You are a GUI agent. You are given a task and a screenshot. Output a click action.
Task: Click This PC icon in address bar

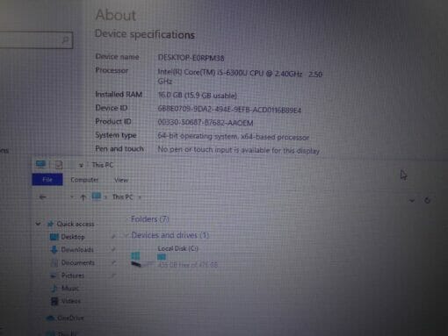(97, 197)
